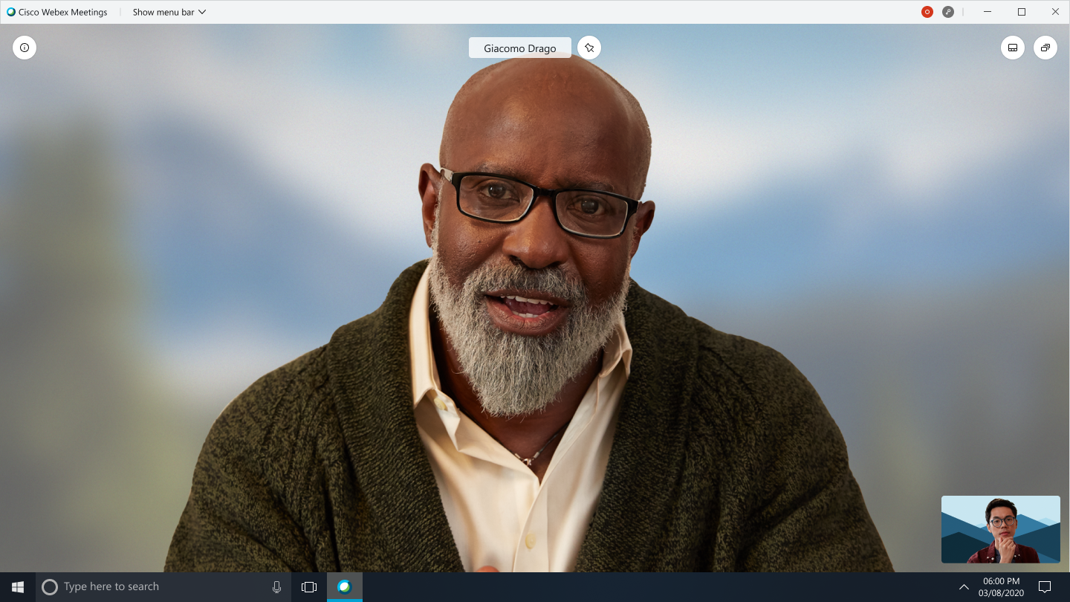Open the taskbar clock and date
This screenshot has height=602, width=1070.
coord(1001,586)
